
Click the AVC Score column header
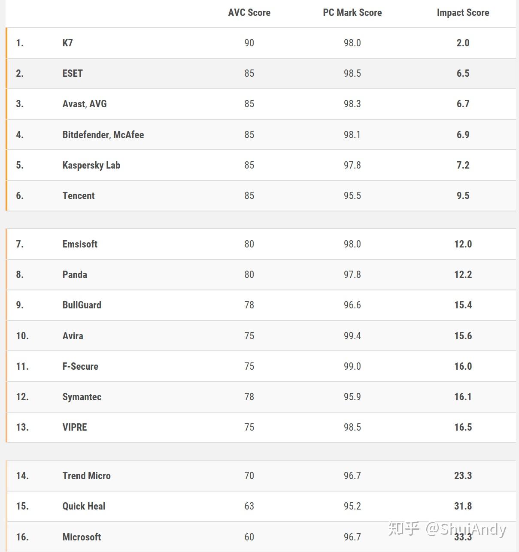[x=249, y=12]
